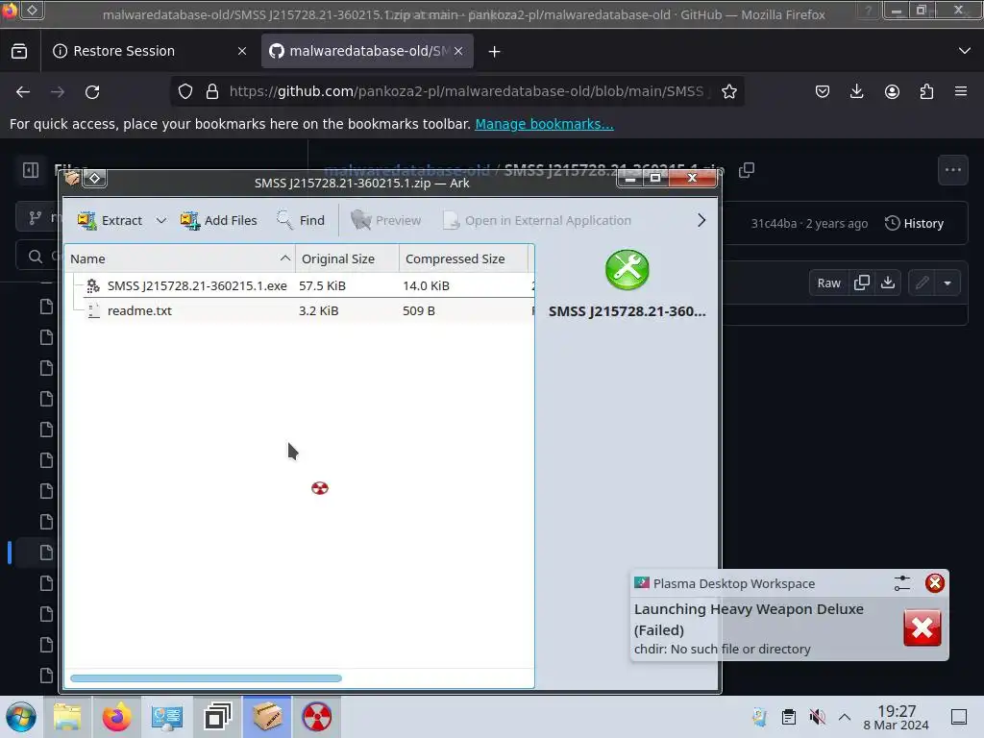
Task: Click Firefox taskbar icon
Action: (x=116, y=717)
